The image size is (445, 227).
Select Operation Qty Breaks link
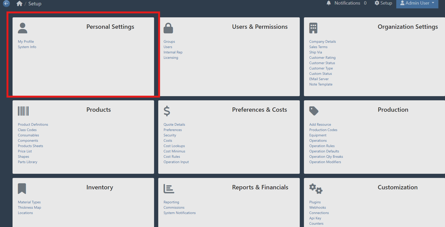[x=326, y=157]
